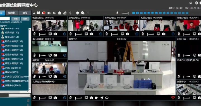Open the chat messages bubble icon
Viewport: 201px width, 106px height.
[83, 13]
